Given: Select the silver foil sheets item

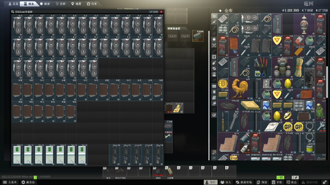Looking at the screenshot, I should (x=271, y=127).
